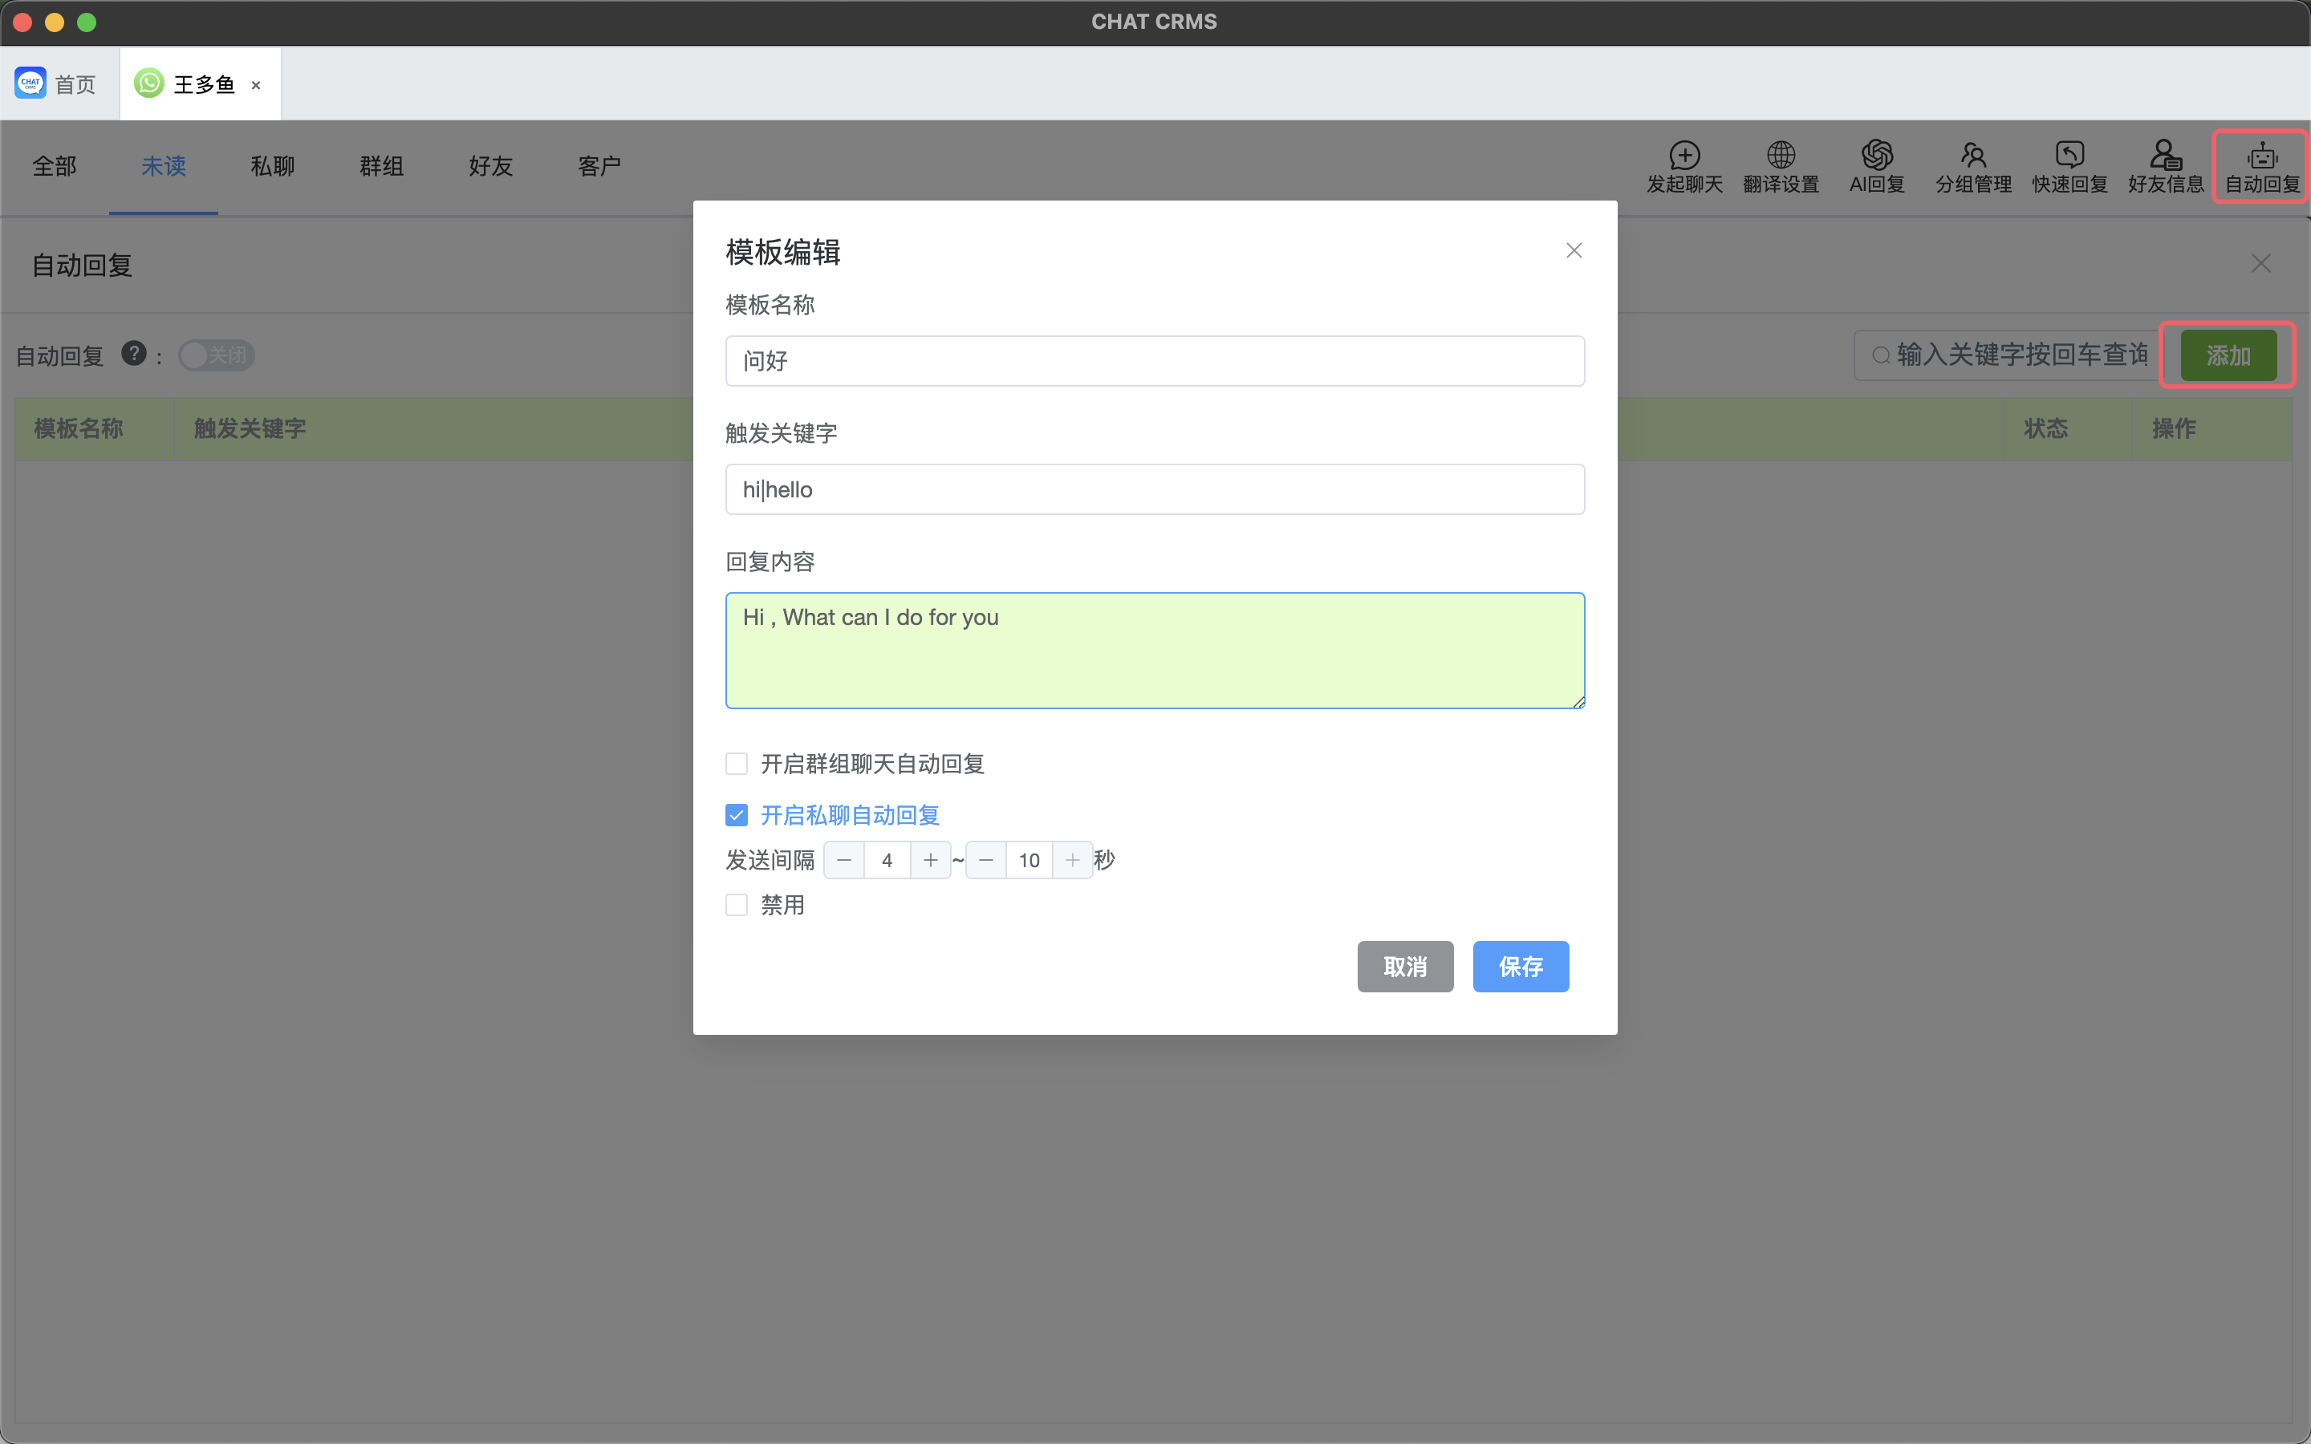Open the 发起聊天 start chat tool
This screenshot has width=2311, height=1444.
1684,167
